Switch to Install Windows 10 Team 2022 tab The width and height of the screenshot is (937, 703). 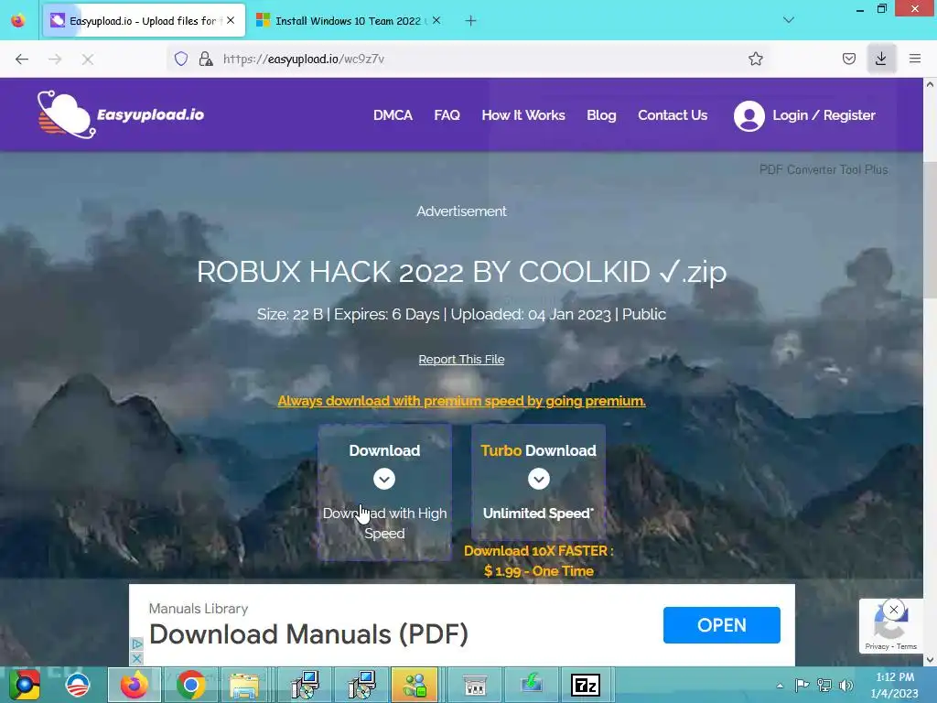point(348,21)
